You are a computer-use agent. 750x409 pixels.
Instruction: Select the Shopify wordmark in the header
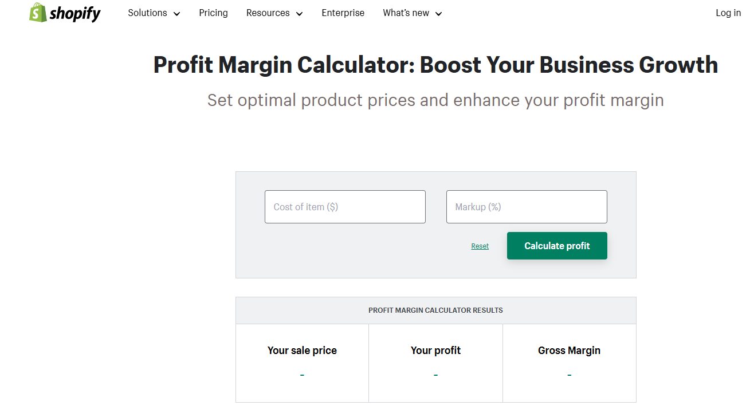tap(76, 13)
